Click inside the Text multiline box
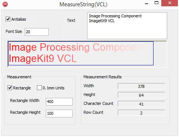This screenshot has width=179, height=137. click(x=127, y=25)
